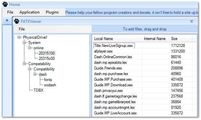The image size is (201, 120).
Task: Click the FATXViewer paw icon
Action: click(x=17, y=21)
